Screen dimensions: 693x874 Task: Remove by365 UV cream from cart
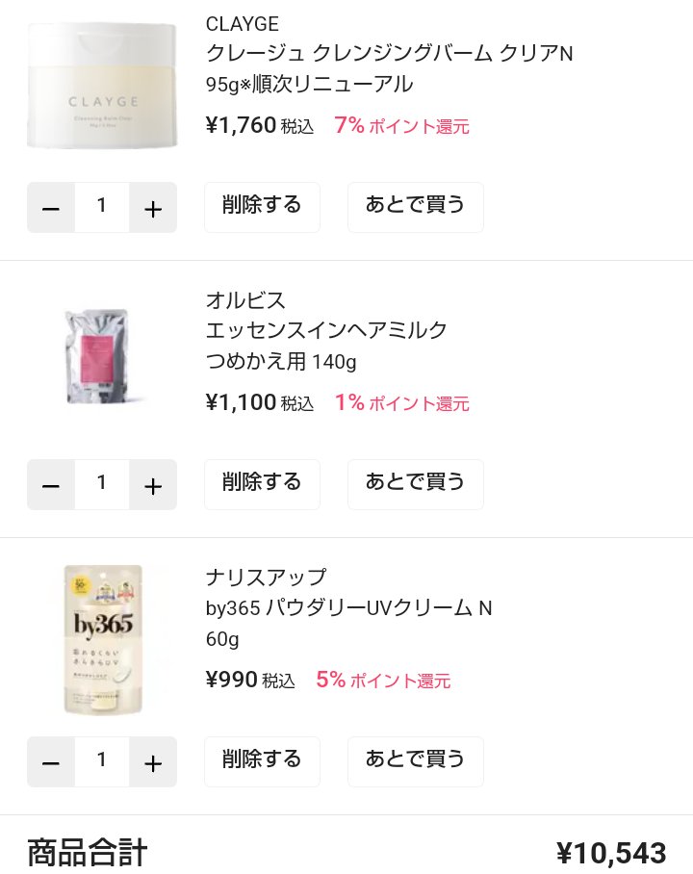pyautogui.click(x=262, y=761)
